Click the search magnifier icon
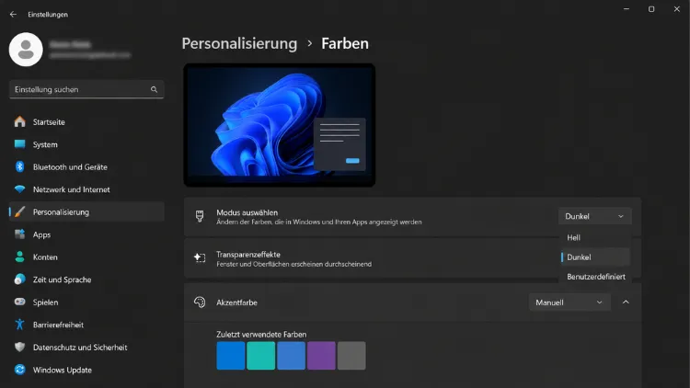Viewport: 690px width, 388px height. [x=154, y=89]
